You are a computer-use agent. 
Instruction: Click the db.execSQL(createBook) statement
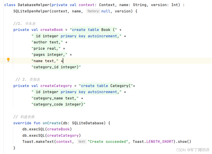point(47,129)
